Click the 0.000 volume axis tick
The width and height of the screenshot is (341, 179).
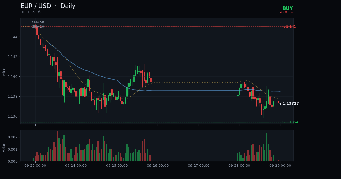pyautogui.click(x=13, y=161)
